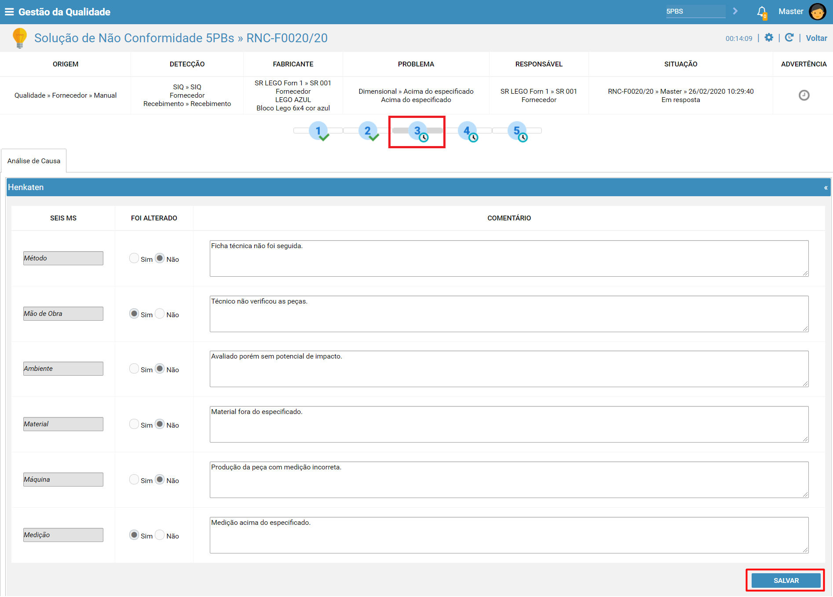Select Não for Material
The width and height of the screenshot is (833, 597).
tap(160, 424)
